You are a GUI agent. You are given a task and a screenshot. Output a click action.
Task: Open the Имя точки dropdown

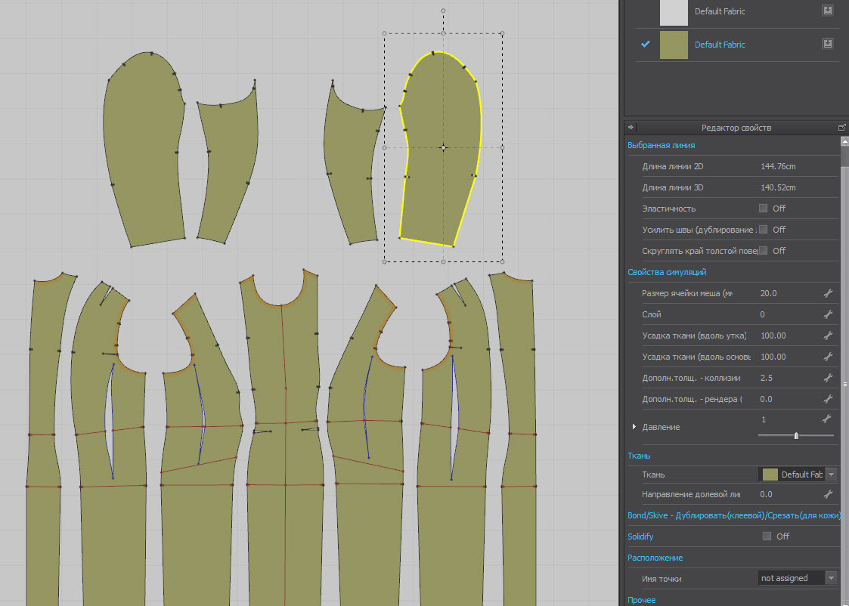coord(832,578)
